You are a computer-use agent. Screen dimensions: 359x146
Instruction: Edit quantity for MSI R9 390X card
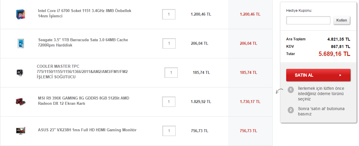coord(169,102)
